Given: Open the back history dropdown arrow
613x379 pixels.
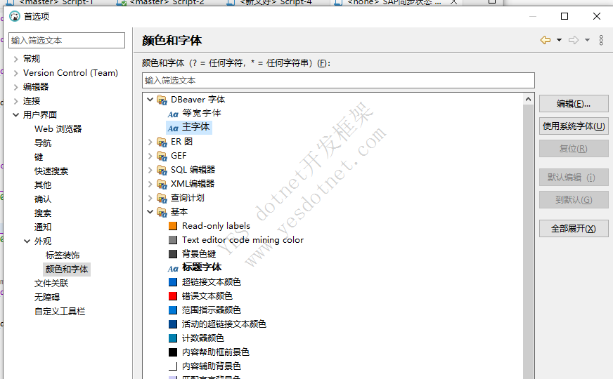Looking at the screenshot, I should (559, 40).
